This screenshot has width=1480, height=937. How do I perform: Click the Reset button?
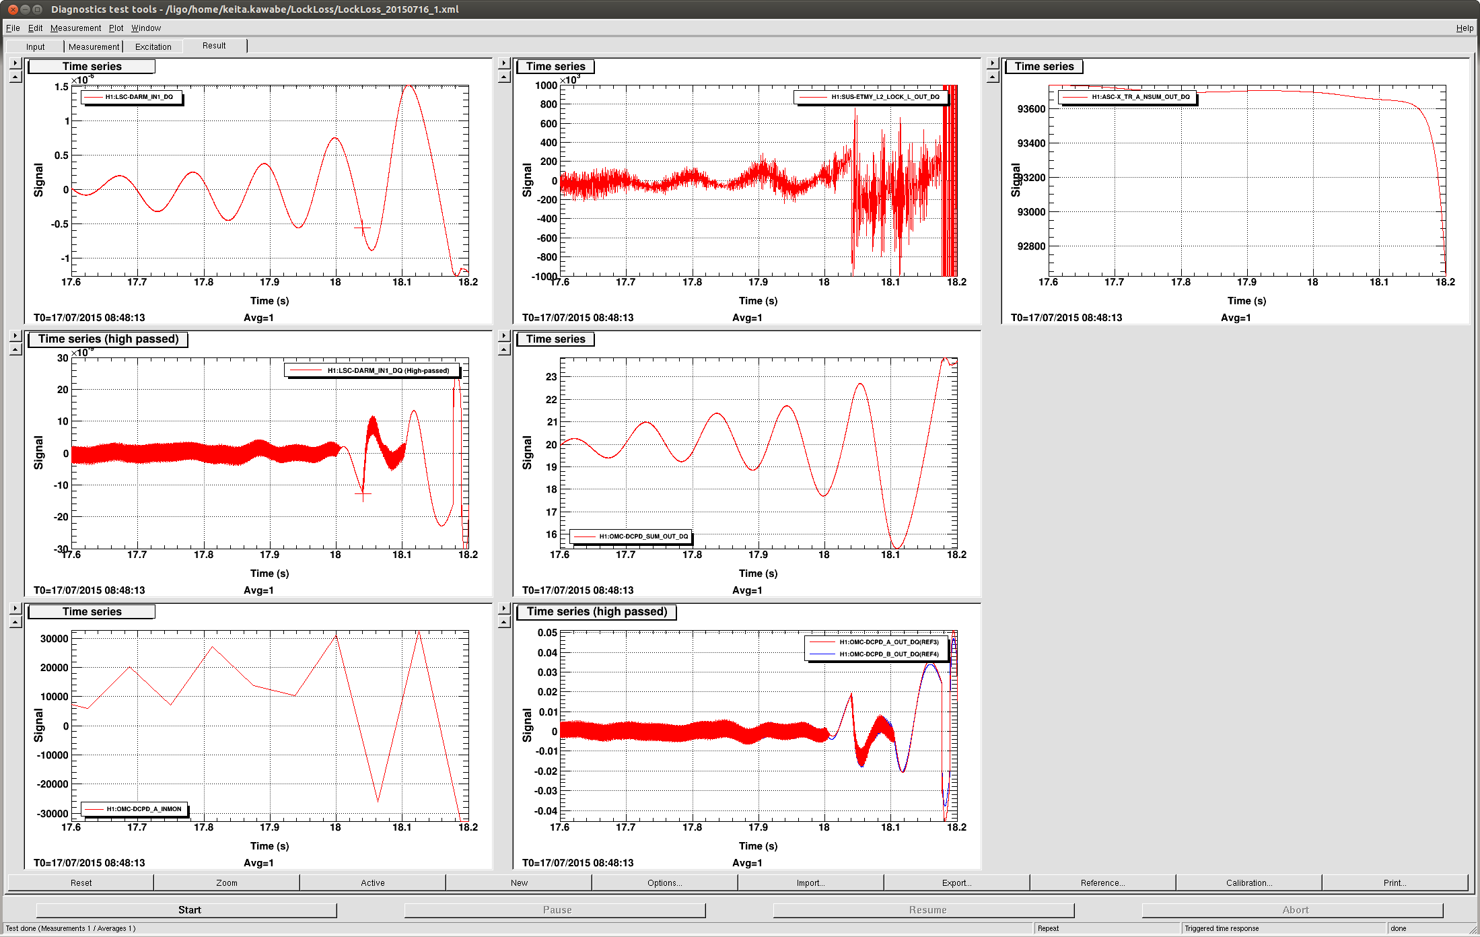(81, 882)
